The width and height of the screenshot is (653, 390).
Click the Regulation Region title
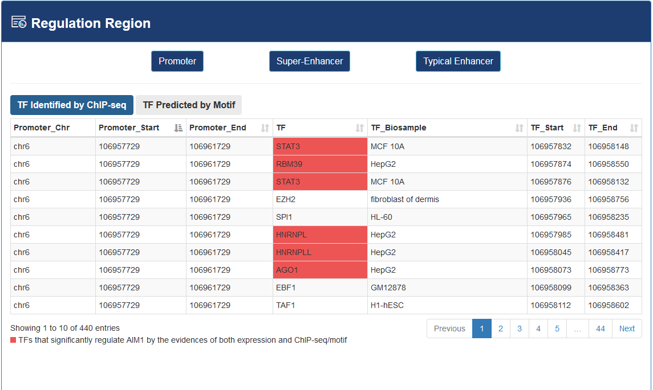[x=91, y=23]
